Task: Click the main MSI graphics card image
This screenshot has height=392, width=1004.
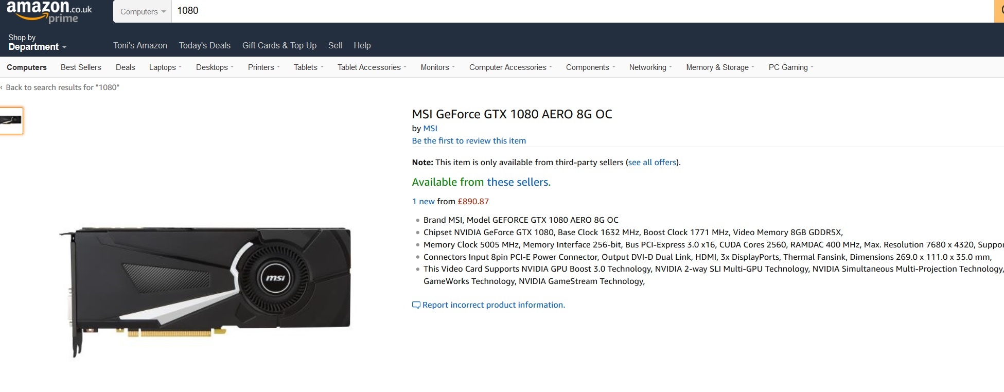Action: (205, 291)
